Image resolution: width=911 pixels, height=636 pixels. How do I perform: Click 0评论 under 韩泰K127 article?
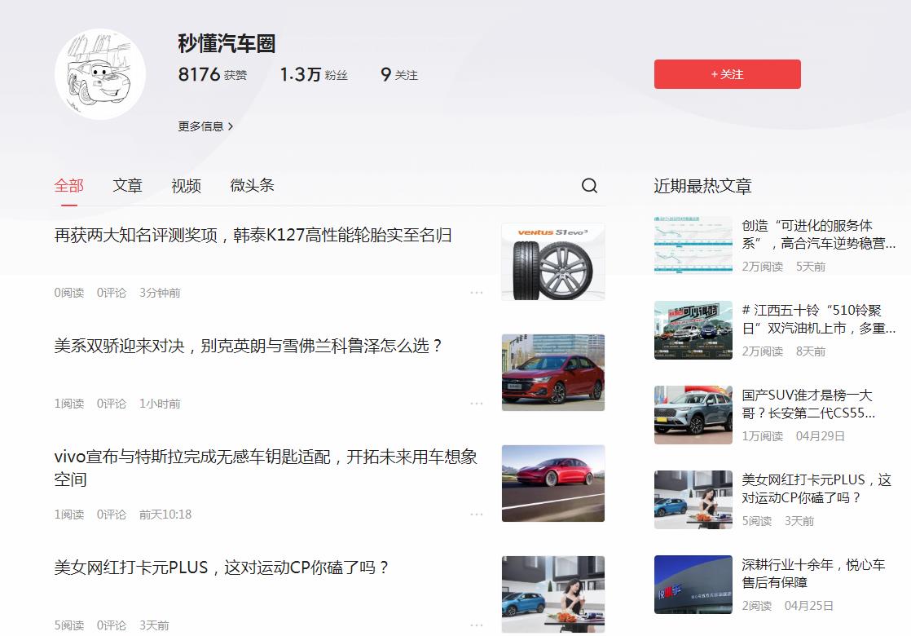(112, 293)
